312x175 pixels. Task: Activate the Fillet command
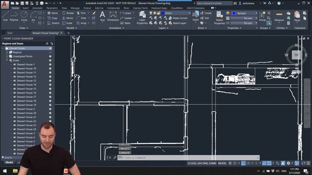(x=81, y=18)
